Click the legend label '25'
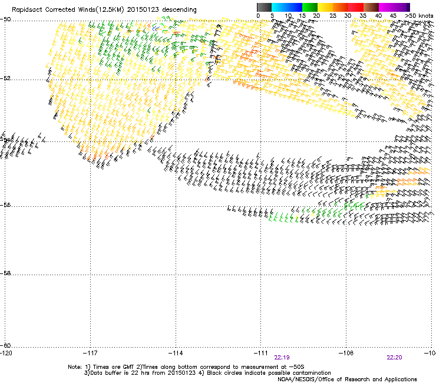Screen dimensions: 436x383 pyautogui.click(x=332, y=16)
